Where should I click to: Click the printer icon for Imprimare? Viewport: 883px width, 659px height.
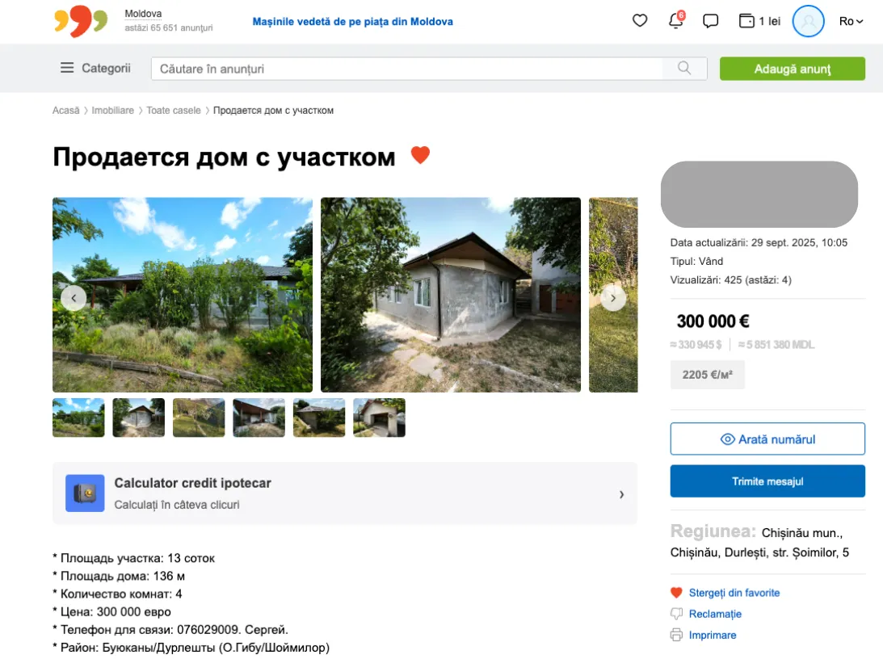677,635
